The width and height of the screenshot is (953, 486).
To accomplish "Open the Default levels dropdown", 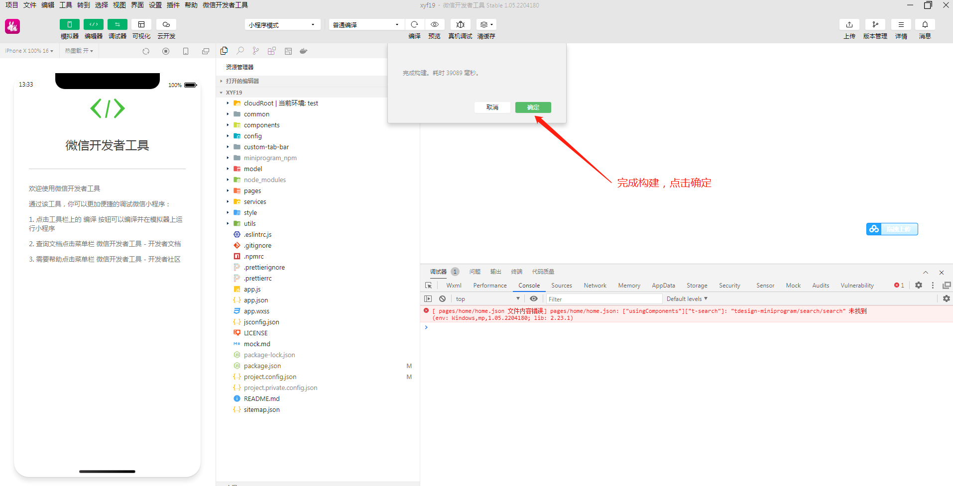I will (687, 299).
